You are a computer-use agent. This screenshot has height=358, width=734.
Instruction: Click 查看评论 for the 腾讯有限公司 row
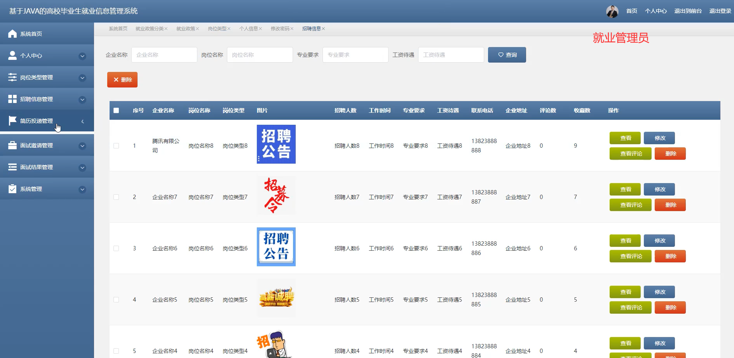tap(631, 154)
